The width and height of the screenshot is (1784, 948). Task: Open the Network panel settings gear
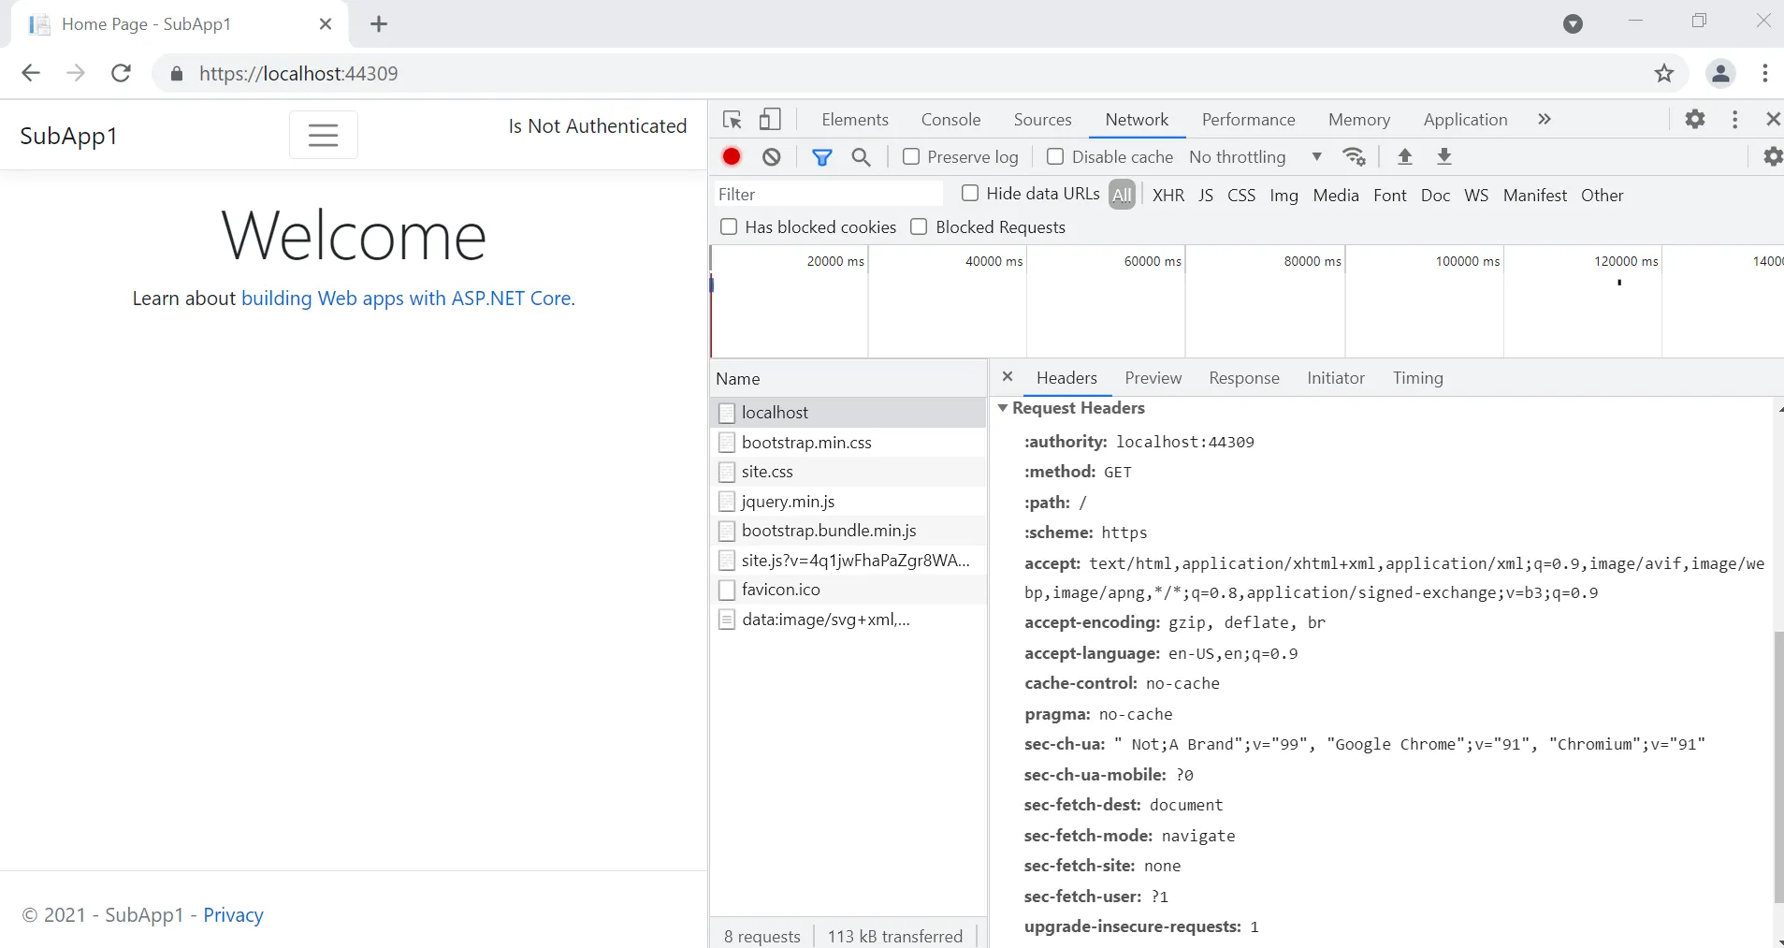click(1773, 157)
